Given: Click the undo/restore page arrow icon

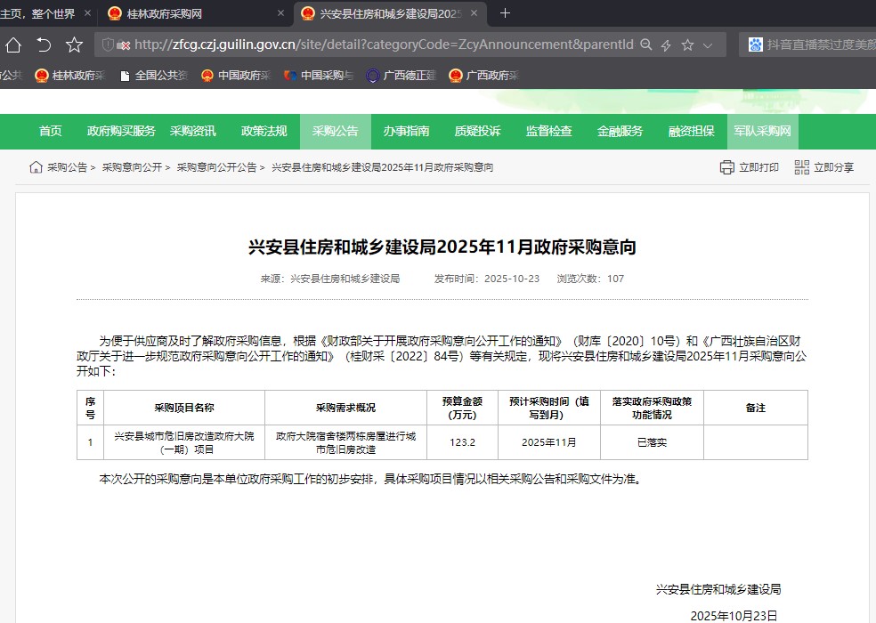Looking at the screenshot, I should pyautogui.click(x=44, y=44).
